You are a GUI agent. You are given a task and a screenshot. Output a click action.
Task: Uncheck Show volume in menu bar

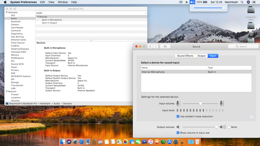coord(178,133)
